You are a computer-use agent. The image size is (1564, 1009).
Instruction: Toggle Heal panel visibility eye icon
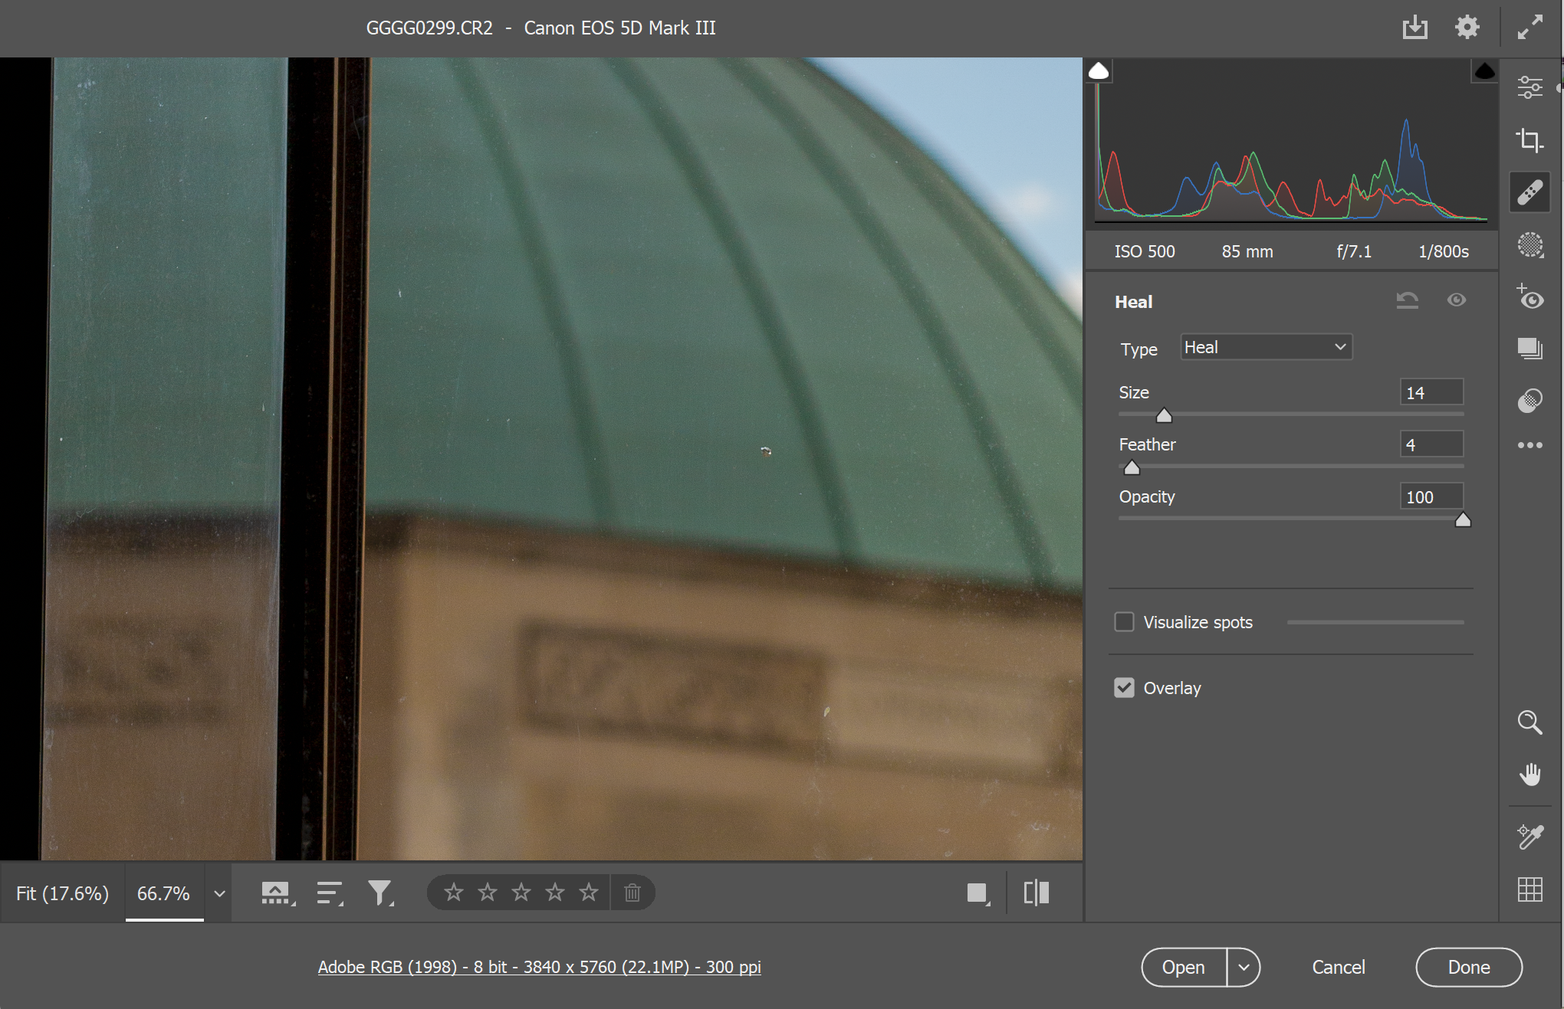tap(1456, 300)
